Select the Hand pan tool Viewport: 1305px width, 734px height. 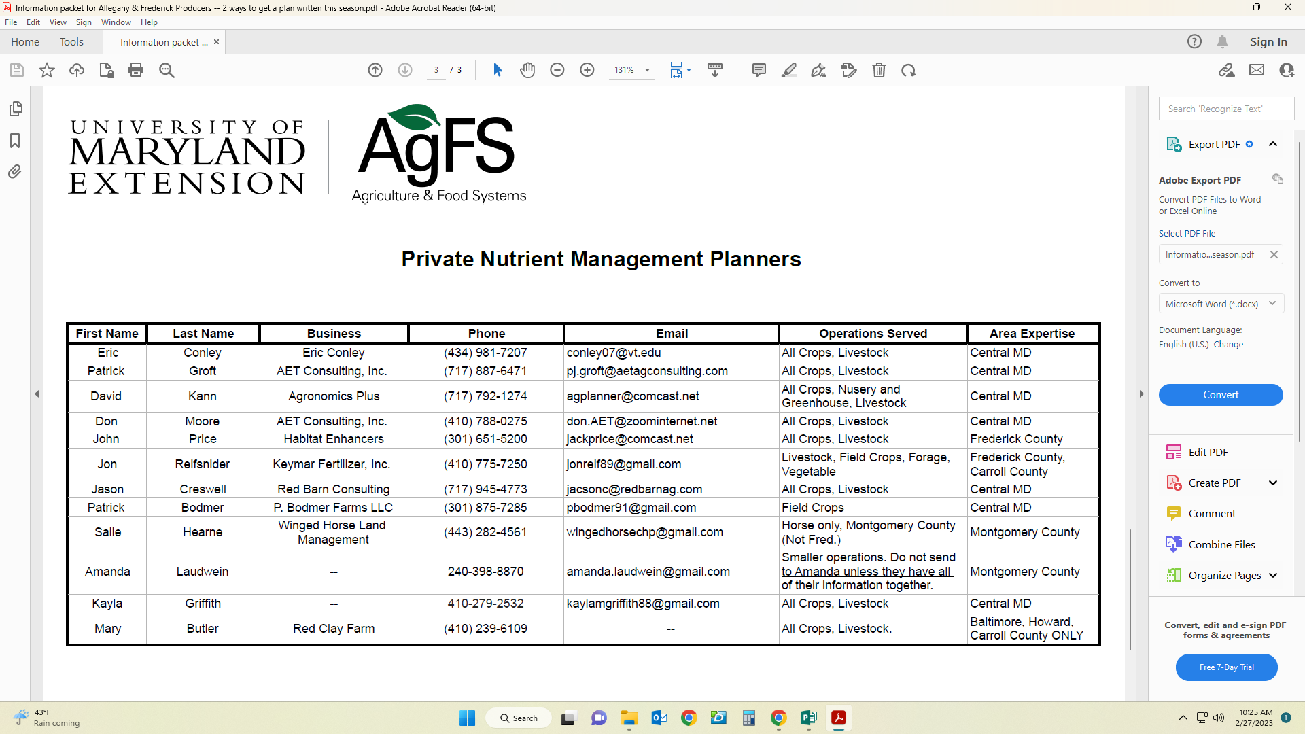click(x=527, y=70)
